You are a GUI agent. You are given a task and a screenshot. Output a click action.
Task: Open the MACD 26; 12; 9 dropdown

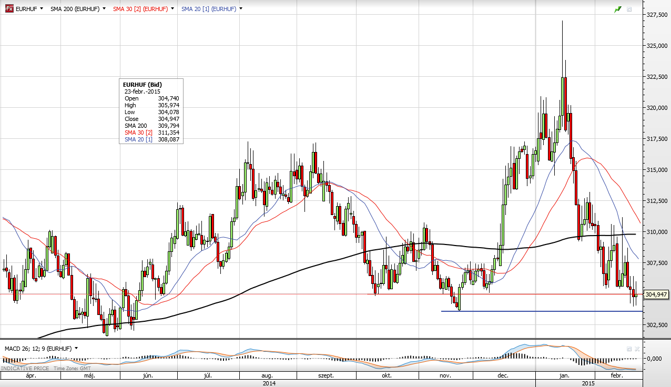click(76, 348)
